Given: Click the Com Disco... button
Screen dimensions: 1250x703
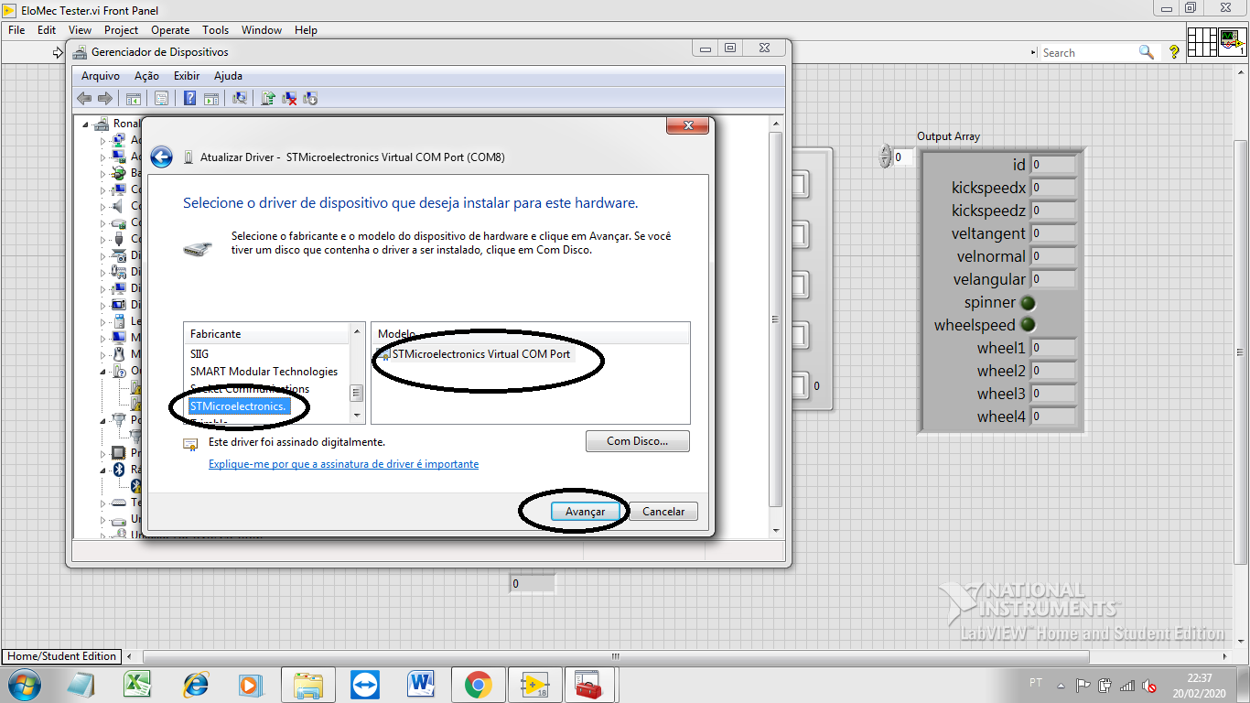Looking at the screenshot, I should [x=637, y=441].
